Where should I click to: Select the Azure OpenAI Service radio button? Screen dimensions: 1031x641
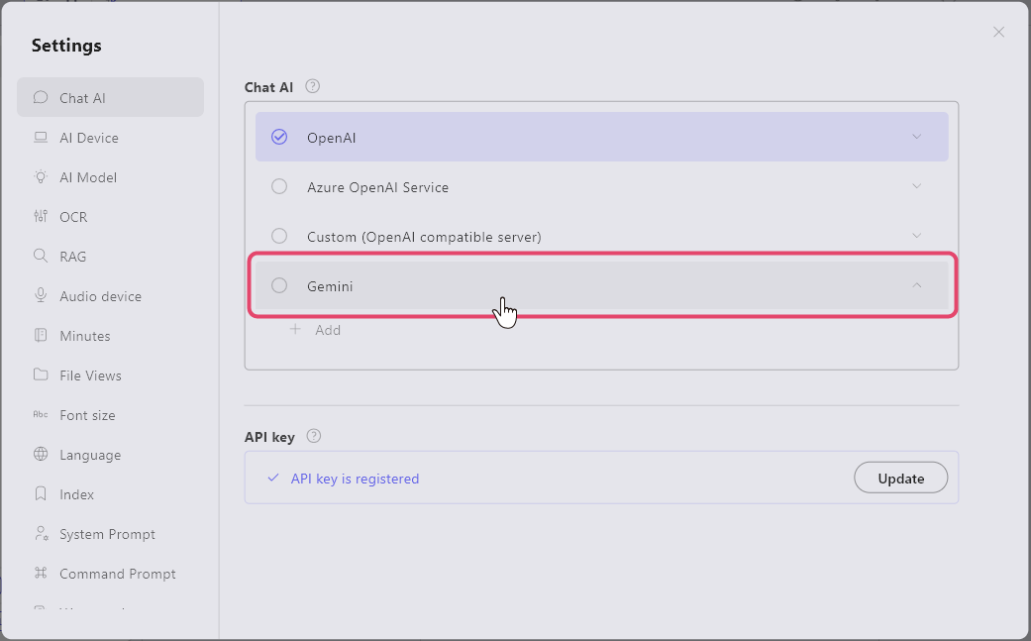click(x=279, y=186)
